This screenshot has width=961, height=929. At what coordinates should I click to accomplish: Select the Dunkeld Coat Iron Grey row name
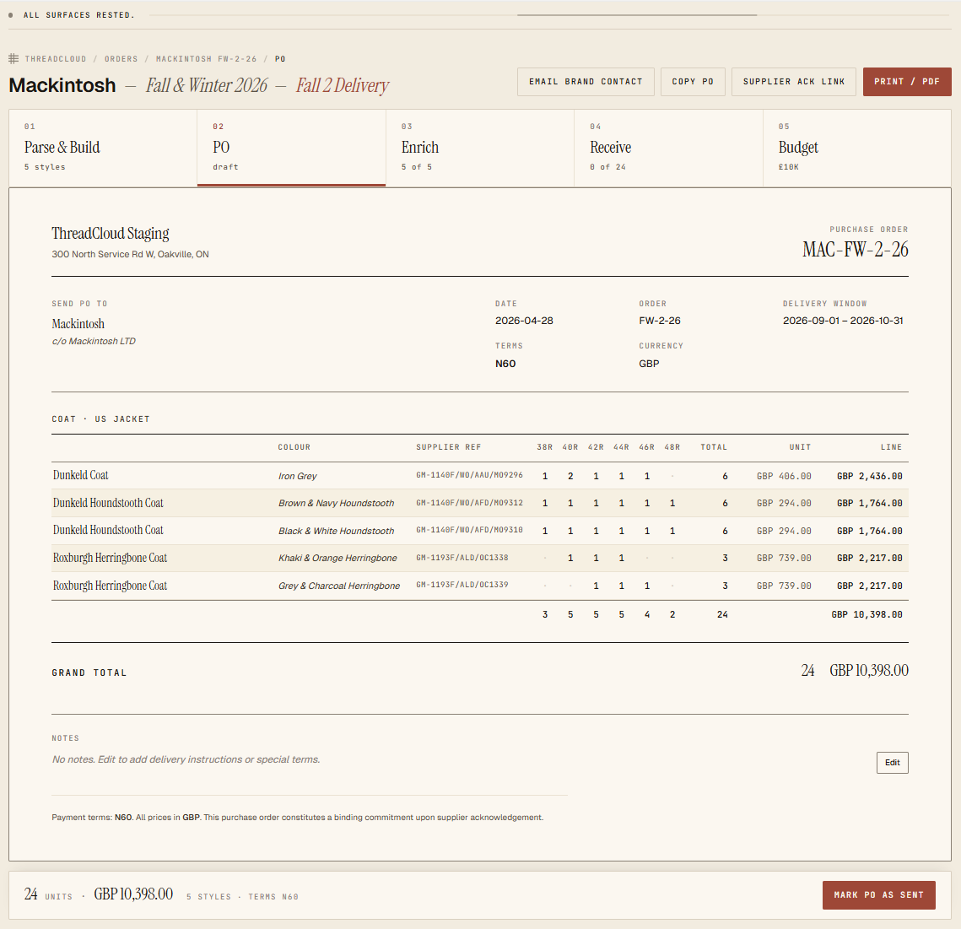point(80,475)
